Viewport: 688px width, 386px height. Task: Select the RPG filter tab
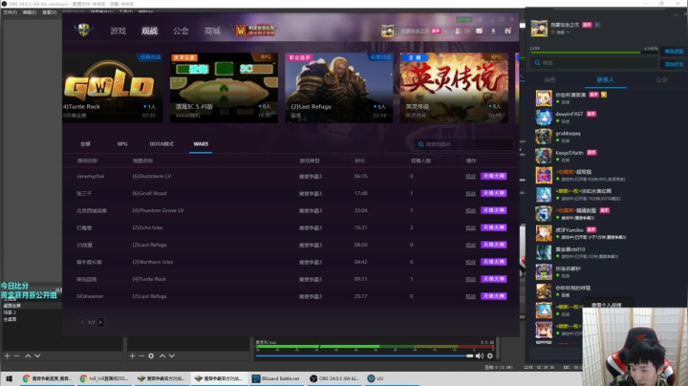(x=122, y=144)
